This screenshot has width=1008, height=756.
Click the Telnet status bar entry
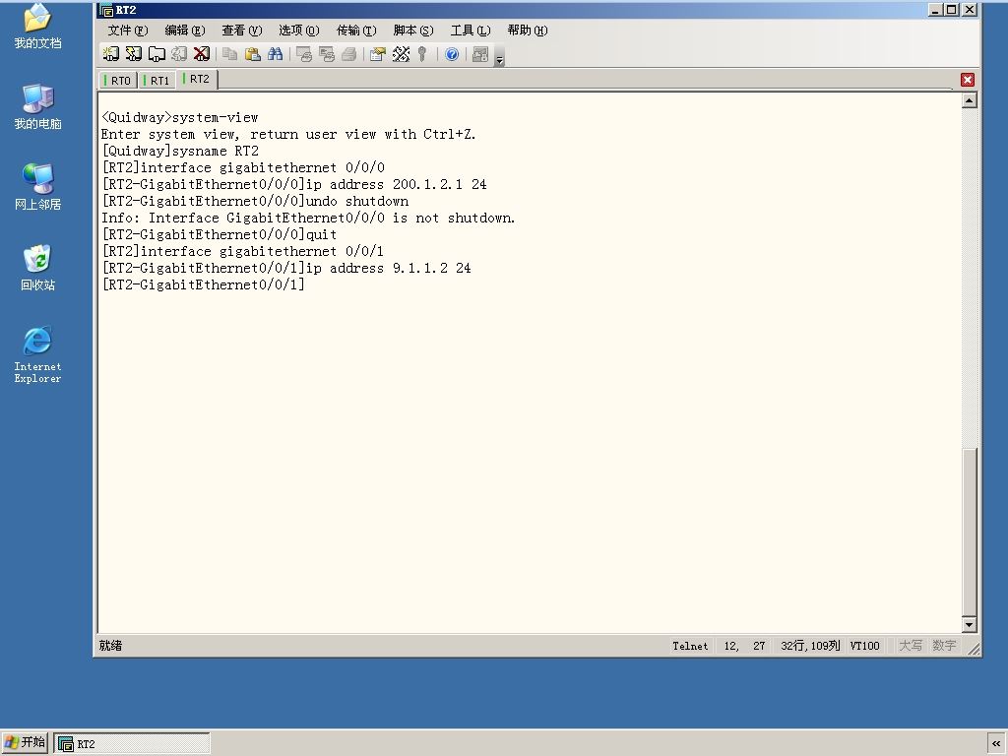click(x=690, y=646)
